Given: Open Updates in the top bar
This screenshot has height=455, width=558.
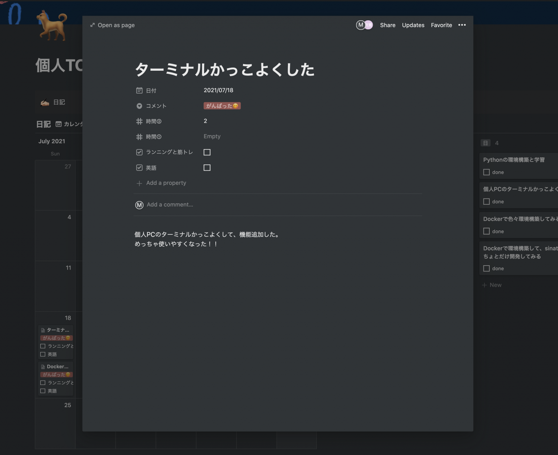Looking at the screenshot, I should (x=413, y=25).
